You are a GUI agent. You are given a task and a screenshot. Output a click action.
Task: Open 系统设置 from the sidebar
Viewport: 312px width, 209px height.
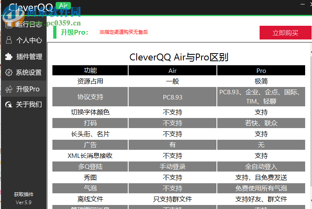click(24, 72)
